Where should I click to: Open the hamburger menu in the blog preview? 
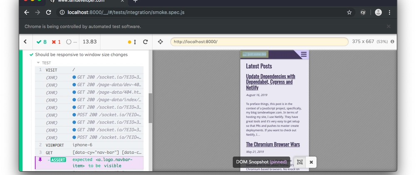point(304,54)
